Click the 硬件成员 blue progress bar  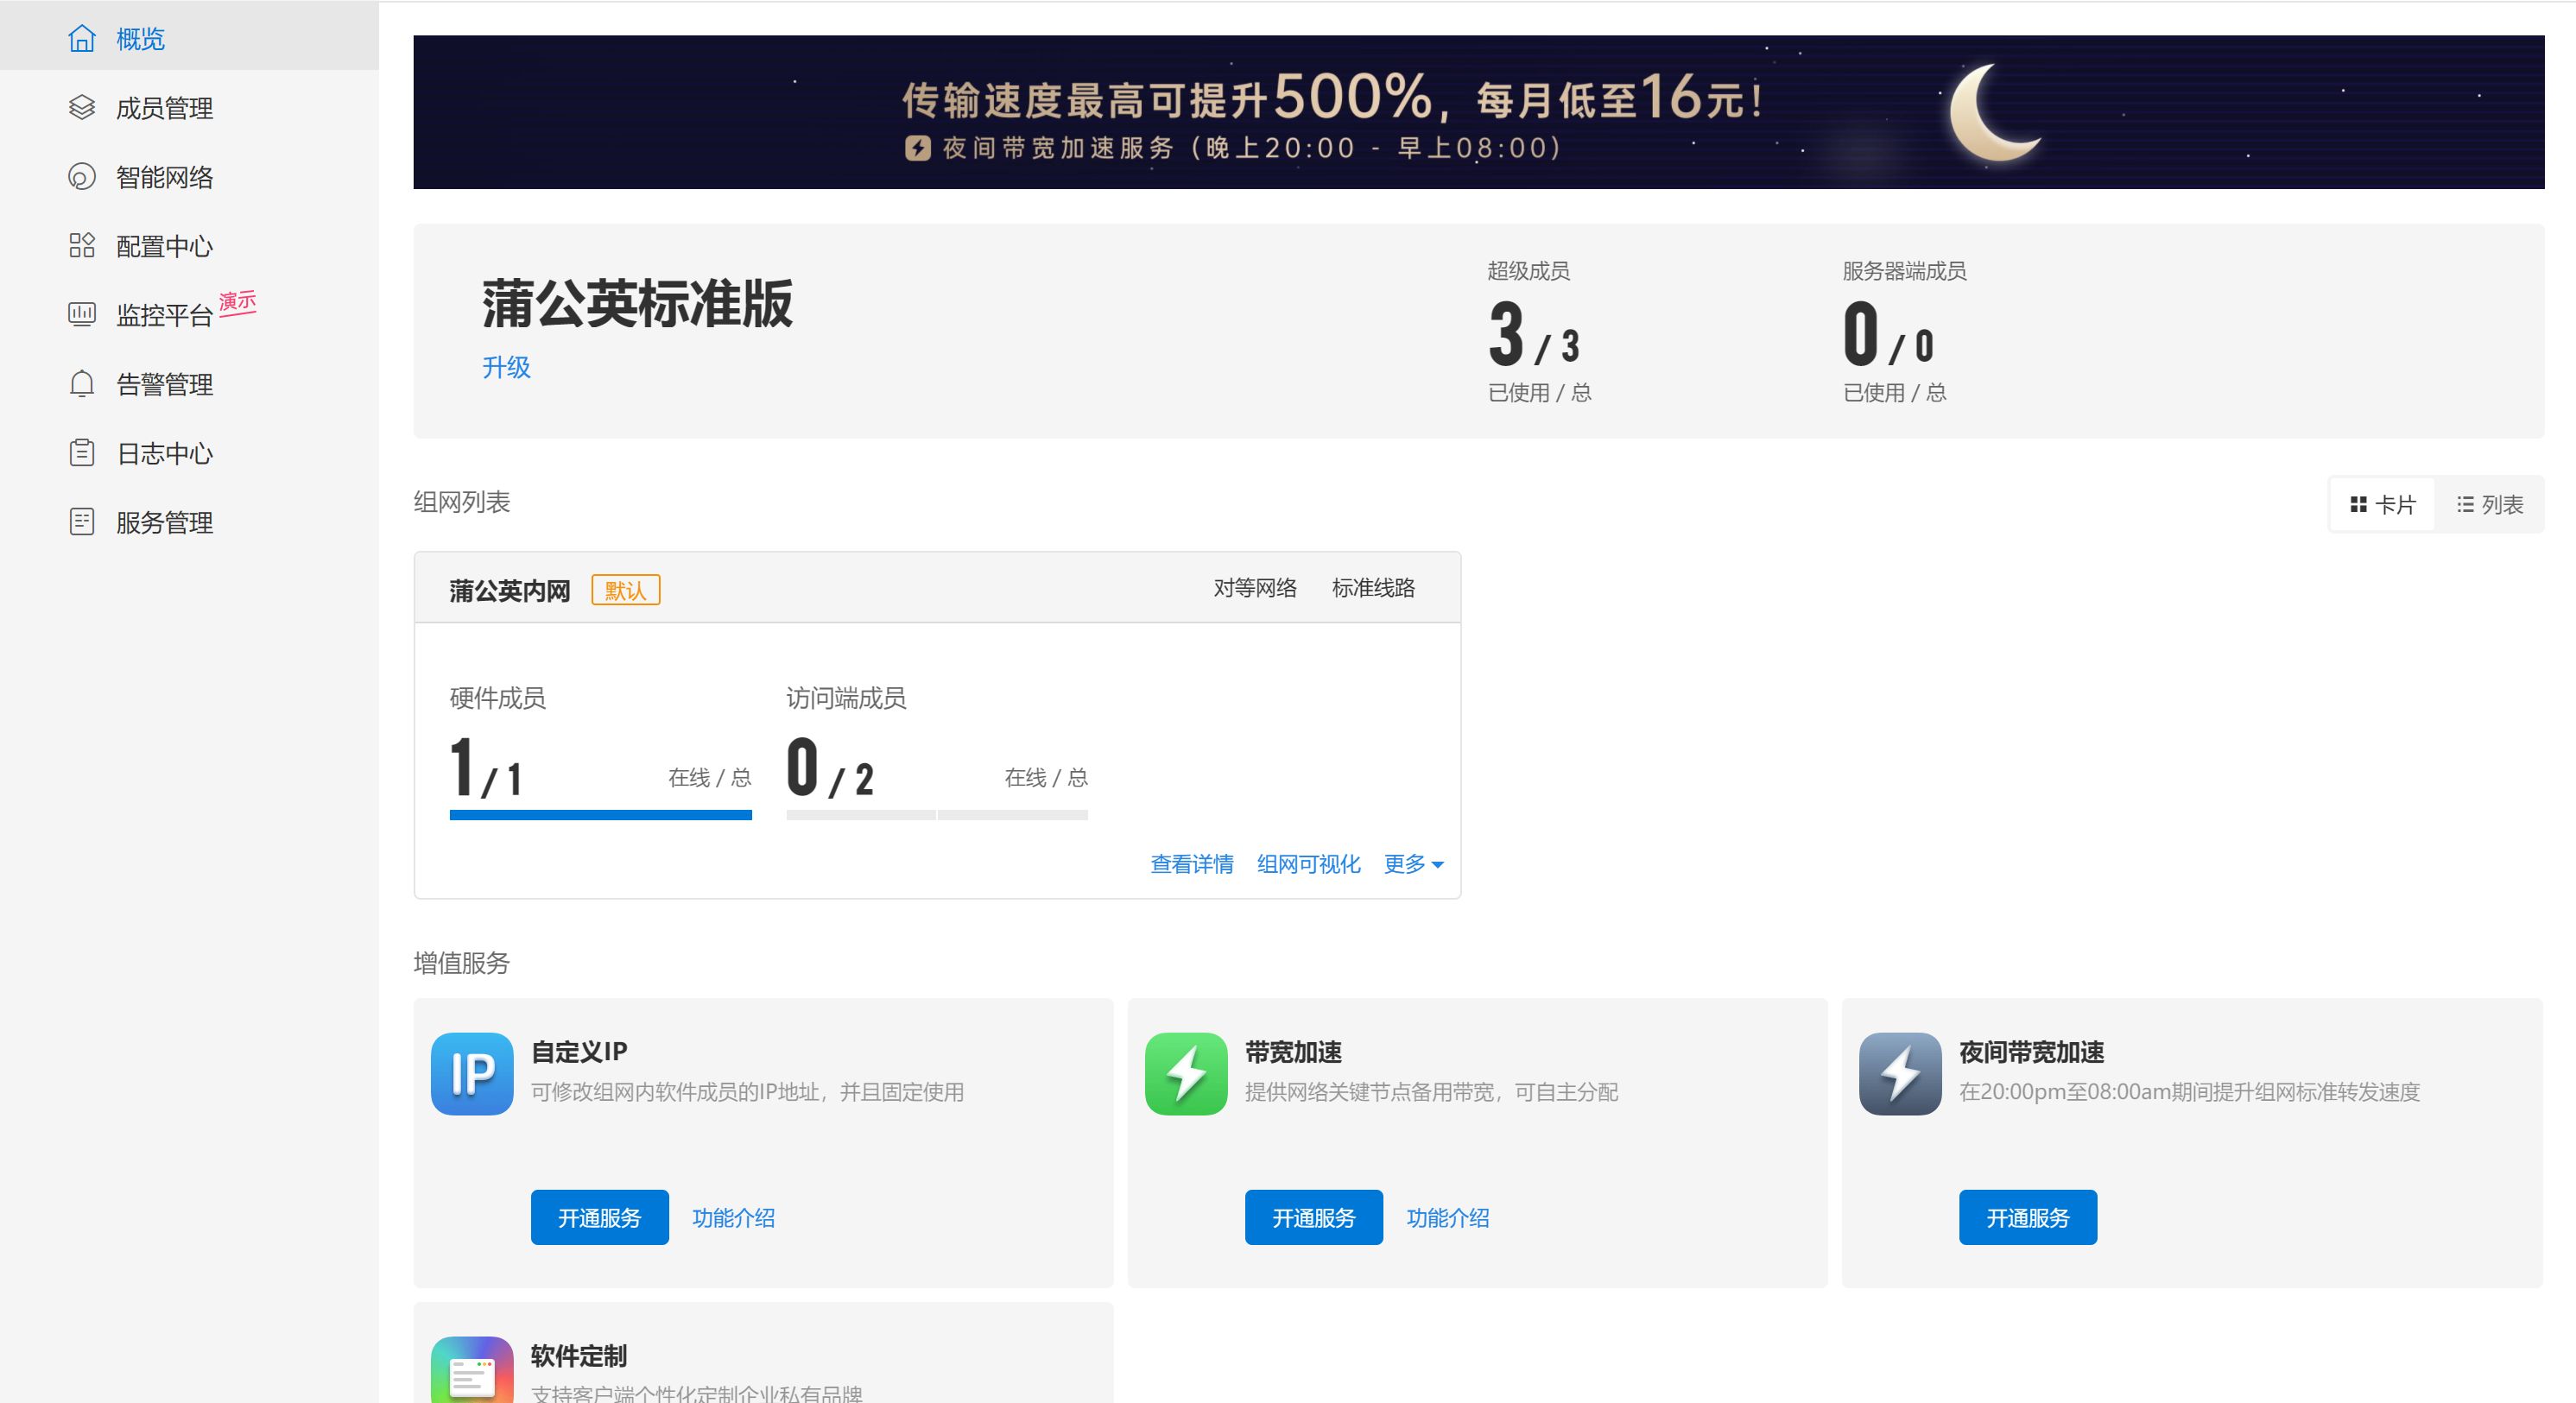[x=600, y=815]
